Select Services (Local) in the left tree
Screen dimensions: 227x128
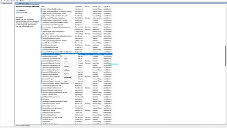(7, 3)
